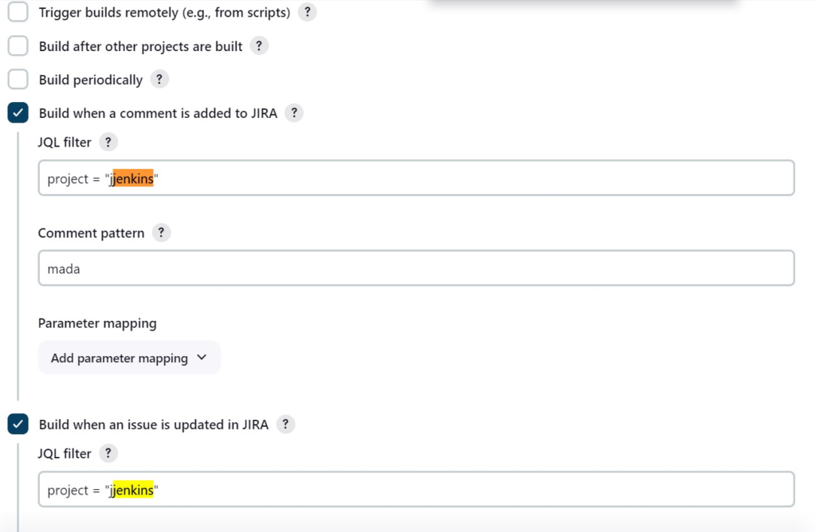
Task: Open help for "Build after other projects are built"
Action: (258, 45)
